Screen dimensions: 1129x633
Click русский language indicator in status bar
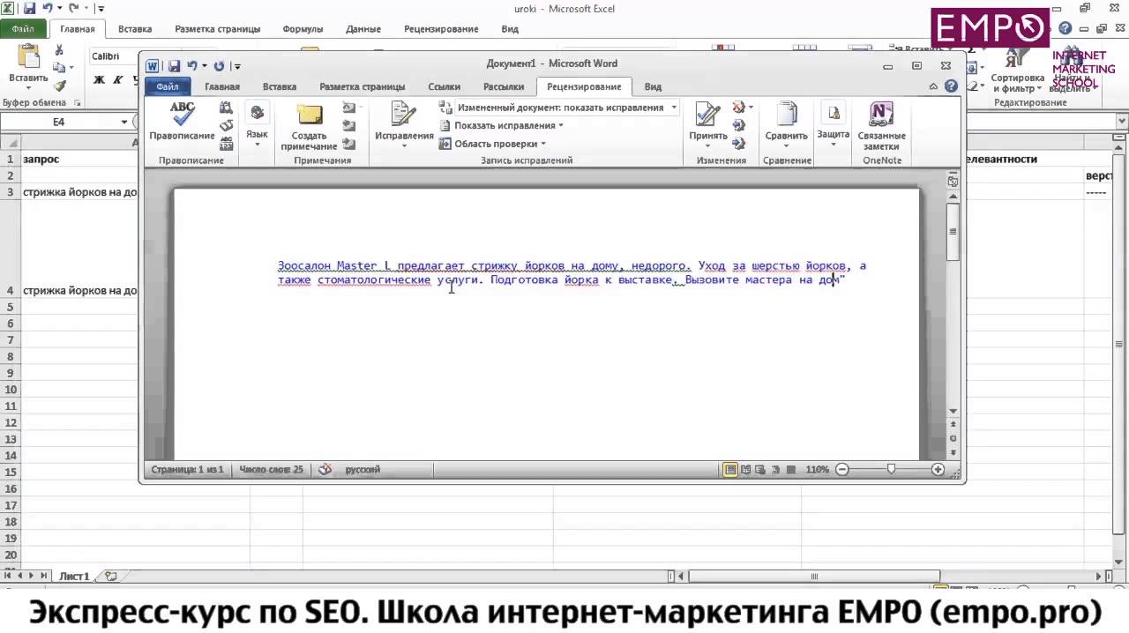click(363, 470)
